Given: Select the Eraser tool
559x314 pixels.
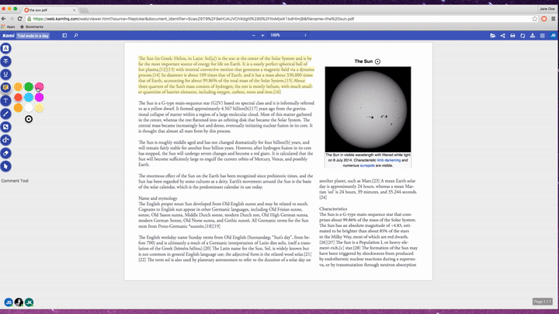Looking at the screenshot, I should (x=6, y=154).
